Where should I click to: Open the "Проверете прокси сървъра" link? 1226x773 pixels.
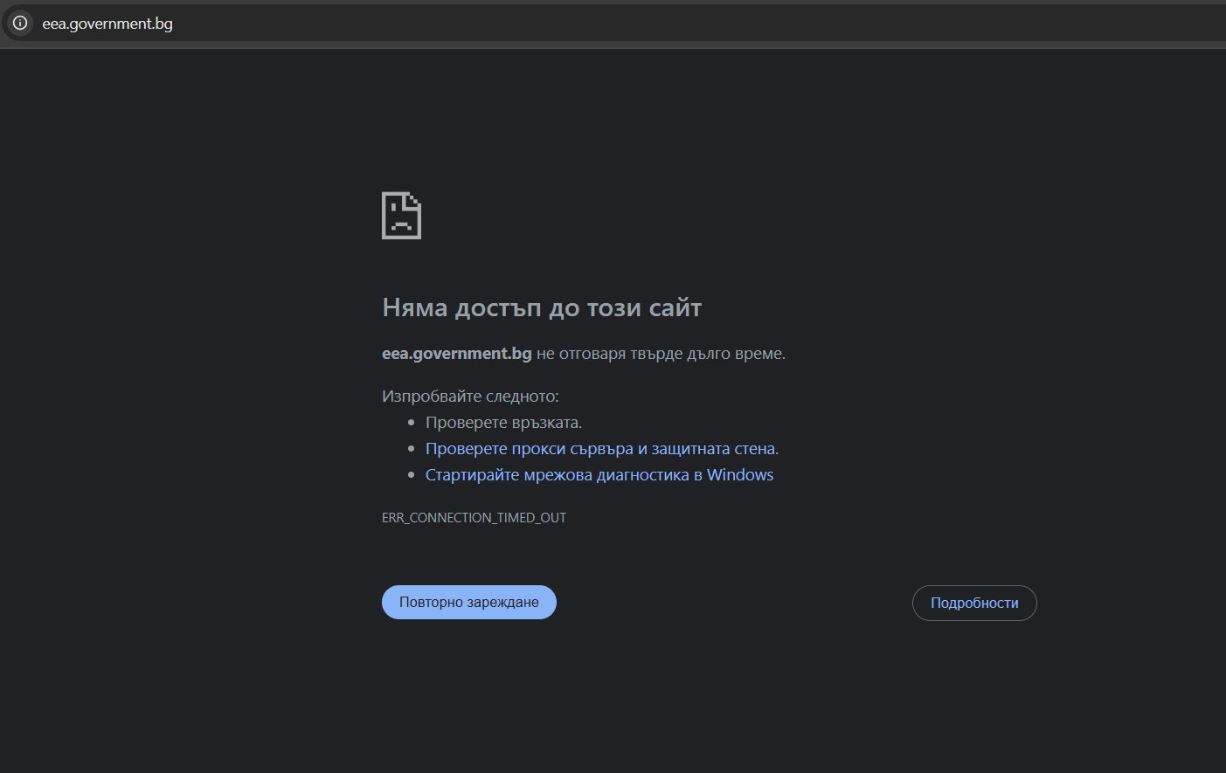point(529,449)
